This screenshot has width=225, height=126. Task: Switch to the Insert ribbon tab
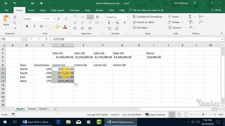point(31,10)
